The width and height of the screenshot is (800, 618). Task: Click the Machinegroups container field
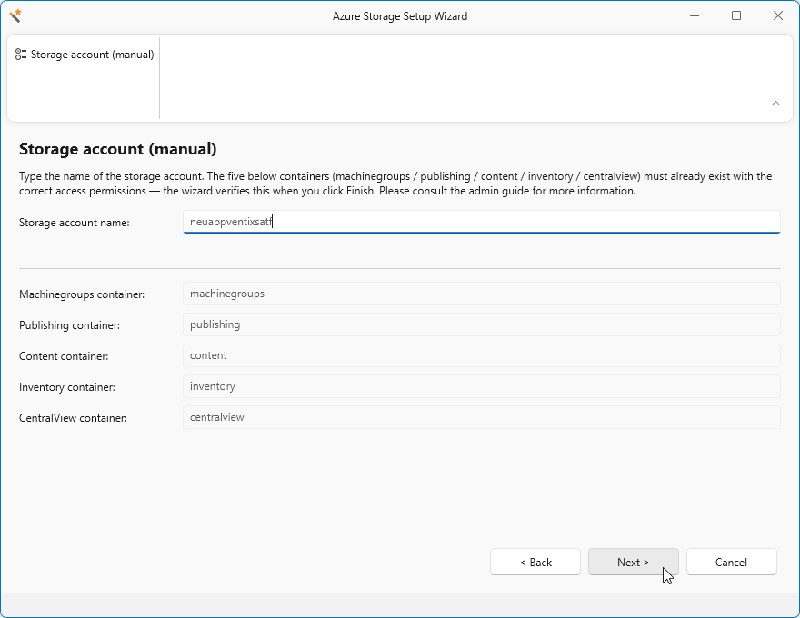coord(482,294)
